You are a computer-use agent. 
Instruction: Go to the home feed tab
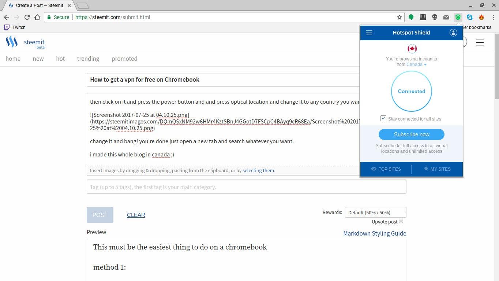coord(13,59)
